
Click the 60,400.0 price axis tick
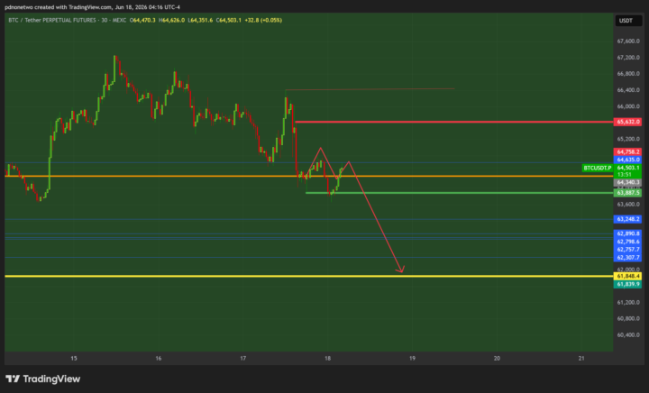pyautogui.click(x=628, y=334)
